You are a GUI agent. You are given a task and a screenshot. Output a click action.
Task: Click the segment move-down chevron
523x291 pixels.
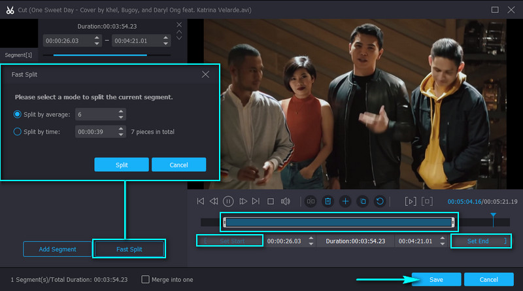coord(180,39)
